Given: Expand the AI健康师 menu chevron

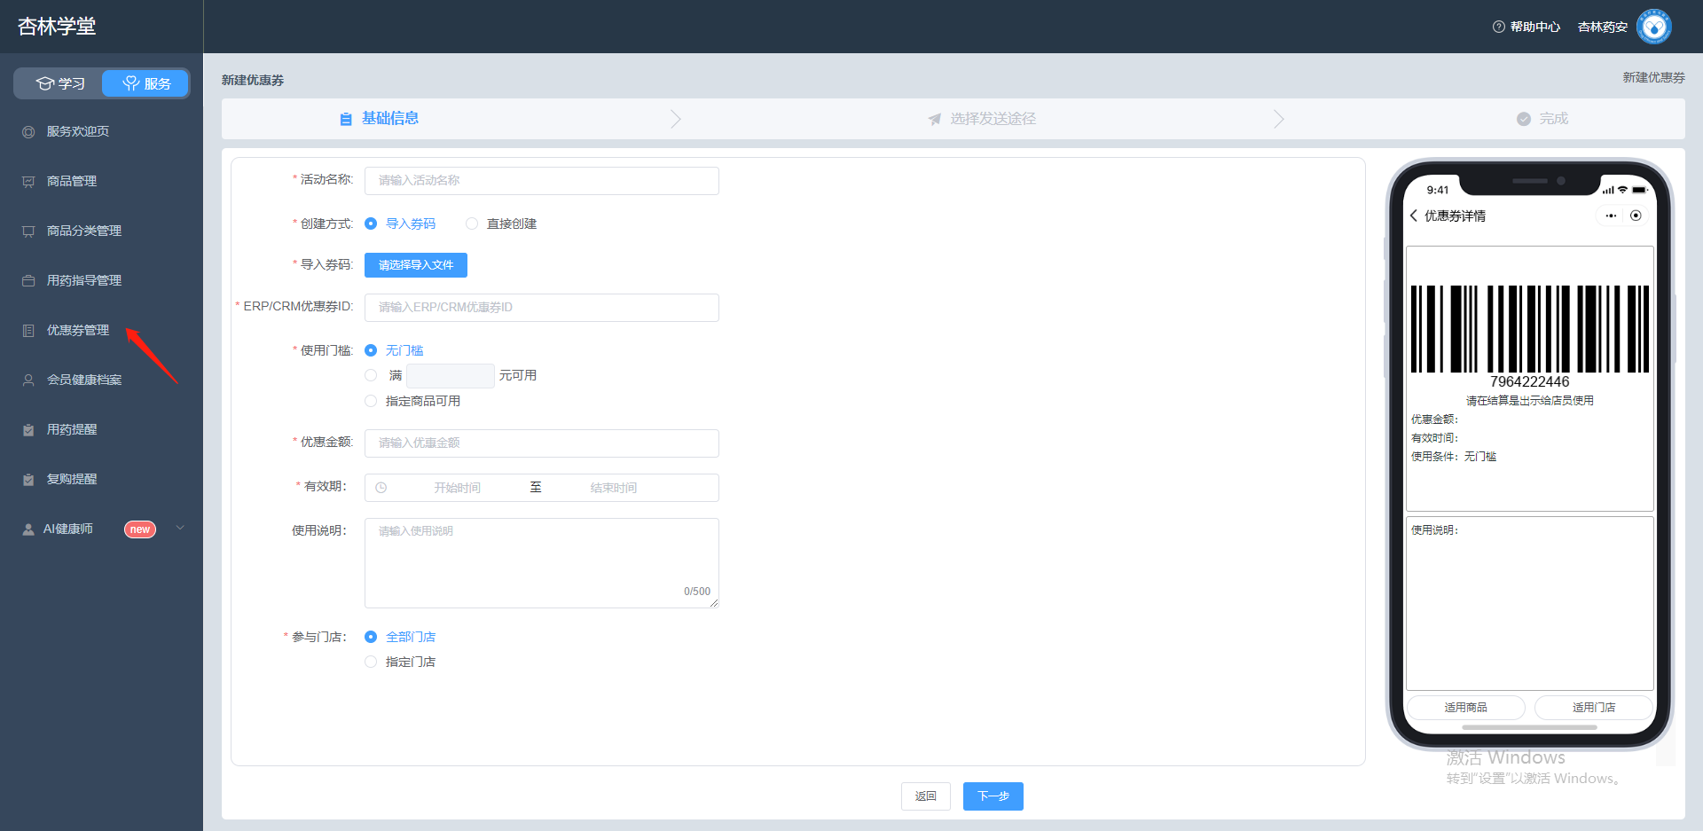Looking at the screenshot, I should coord(180,528).
